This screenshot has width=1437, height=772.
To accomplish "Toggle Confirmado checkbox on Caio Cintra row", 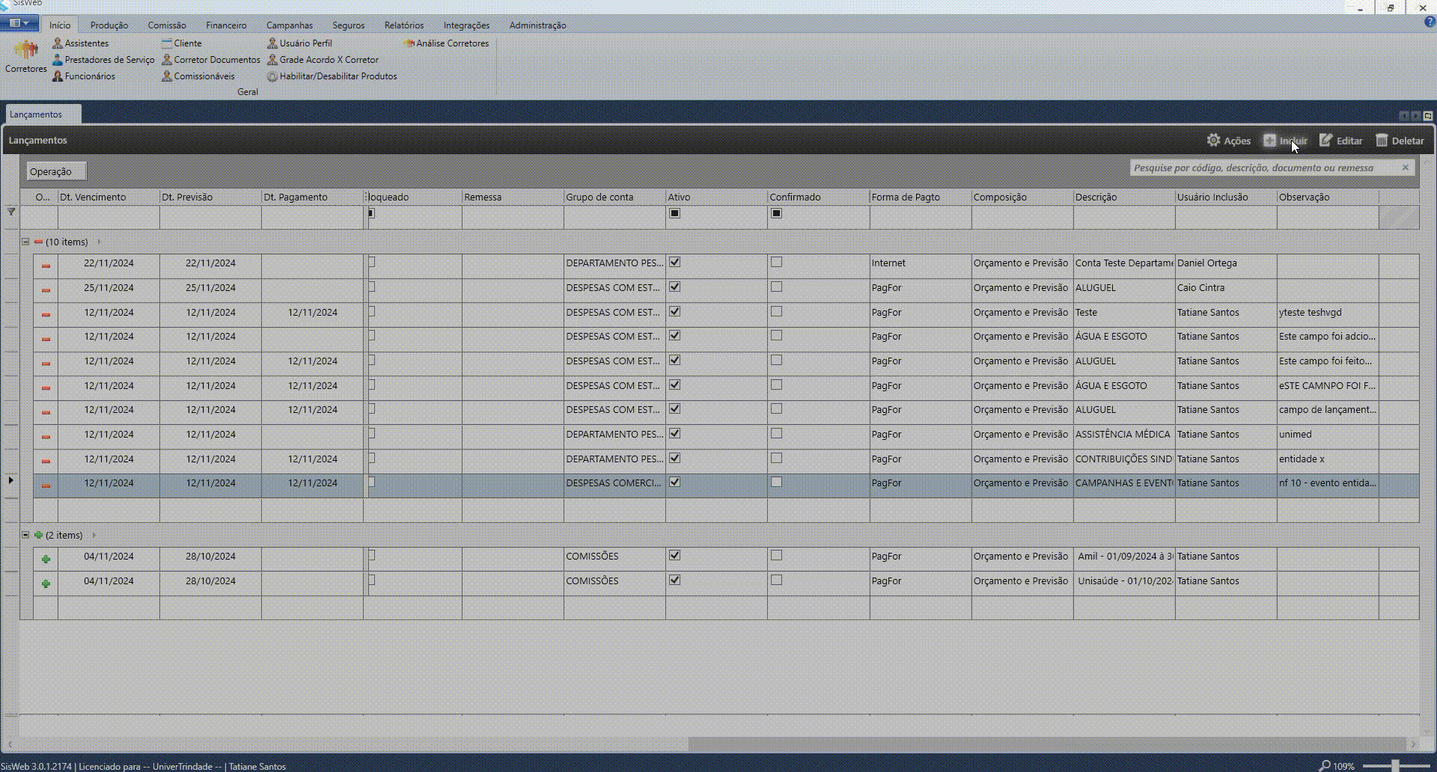I will coord(776,287).
